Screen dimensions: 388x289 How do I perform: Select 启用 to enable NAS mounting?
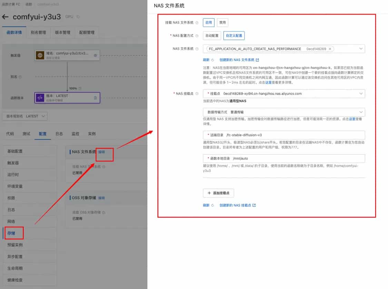[x=209, y=23]
